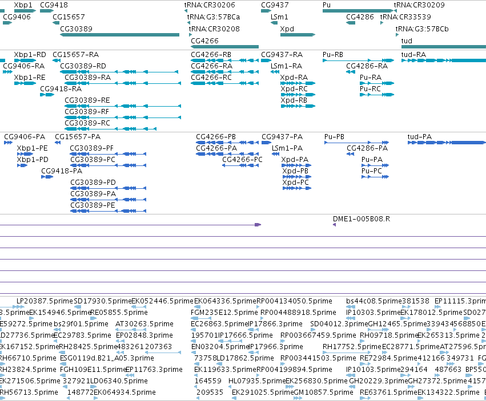486x401 pixels.
Task: Click the FGM235E12.5prime EST label
Action: click(224, 313)
